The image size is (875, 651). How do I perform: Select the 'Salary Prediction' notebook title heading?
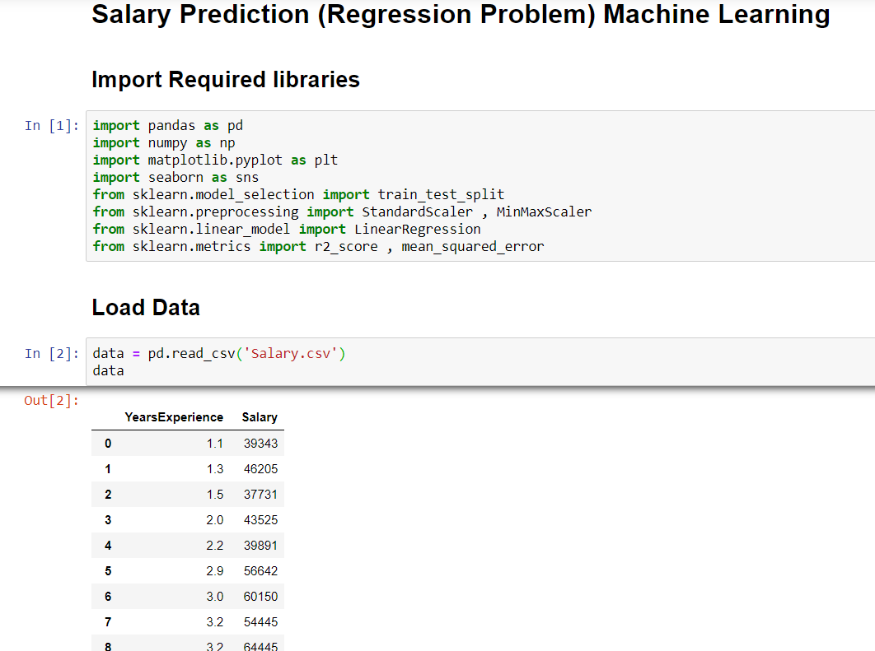461,15
